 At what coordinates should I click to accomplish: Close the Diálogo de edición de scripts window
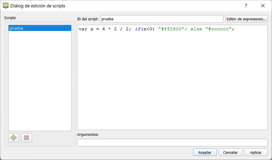click(263, 6)
